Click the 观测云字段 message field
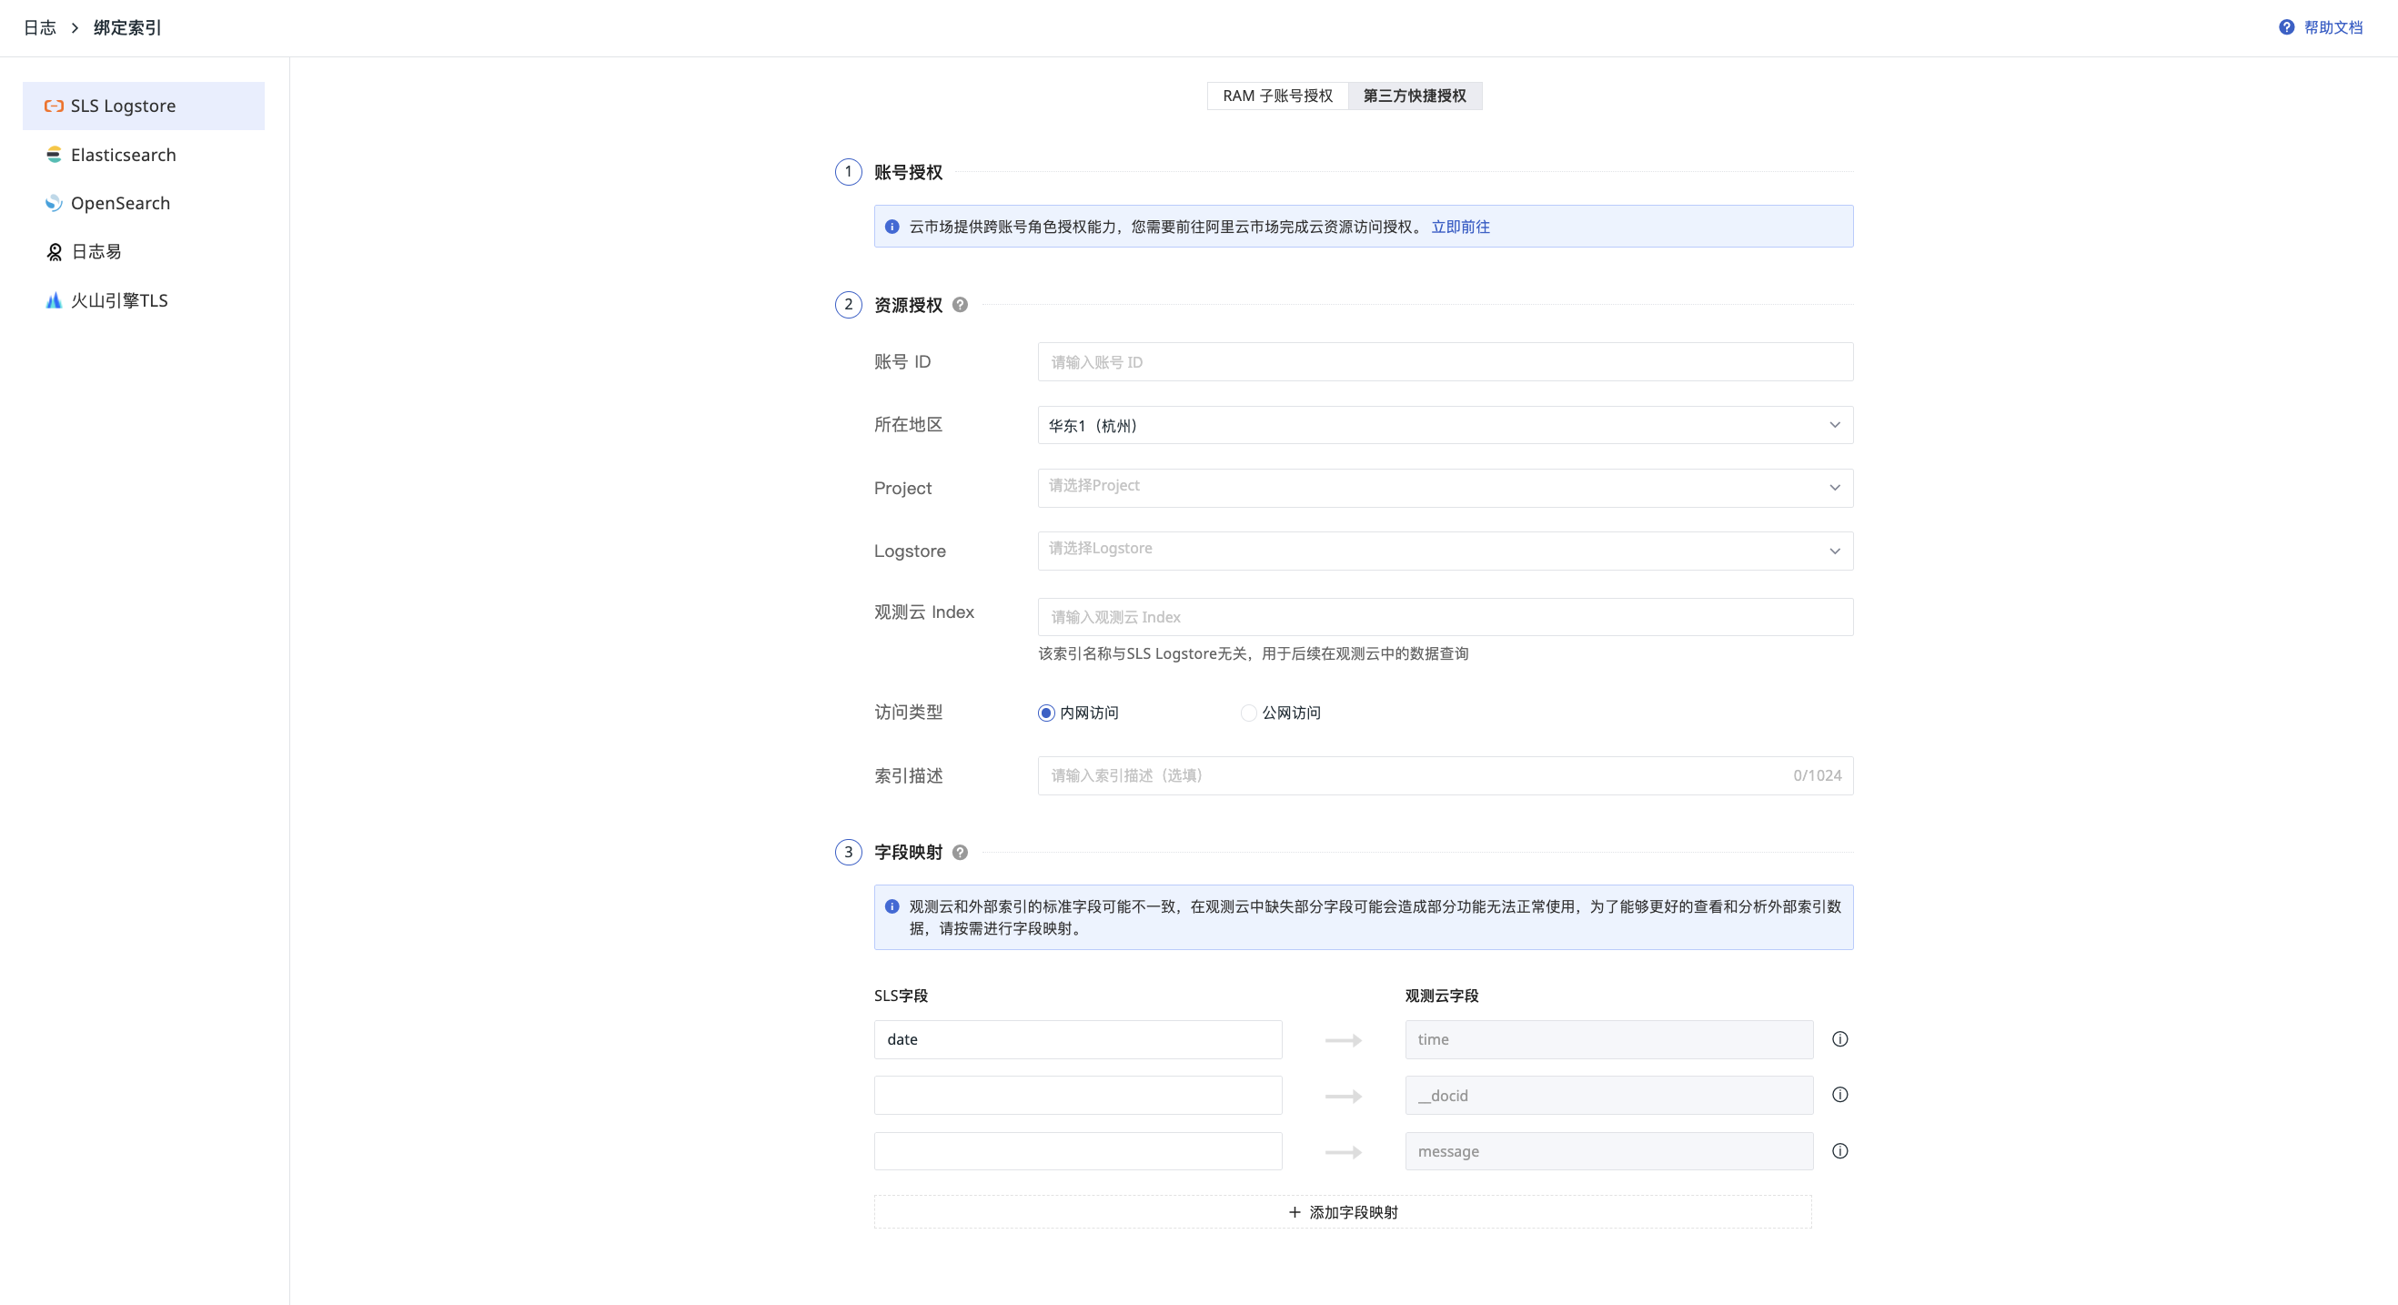The image size is (2398, 1305). tap(1608, 1151)
